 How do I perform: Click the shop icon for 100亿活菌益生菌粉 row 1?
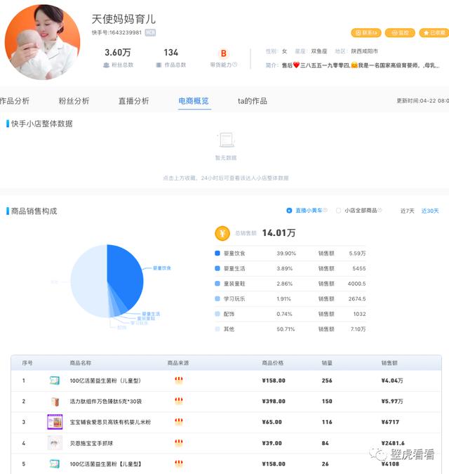(179, 381)
